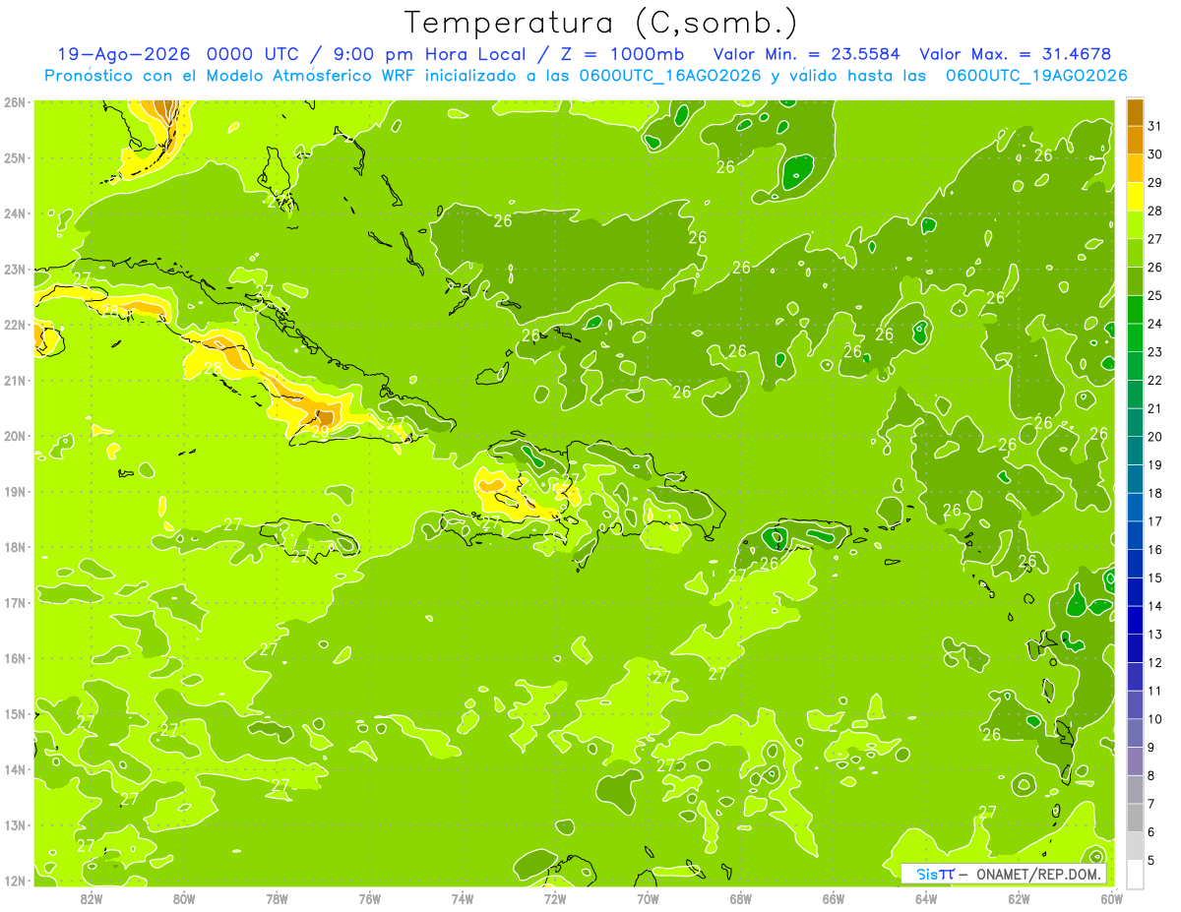Click legend scale value 24
The image size is (1181, 912).
pos(1154,324)
